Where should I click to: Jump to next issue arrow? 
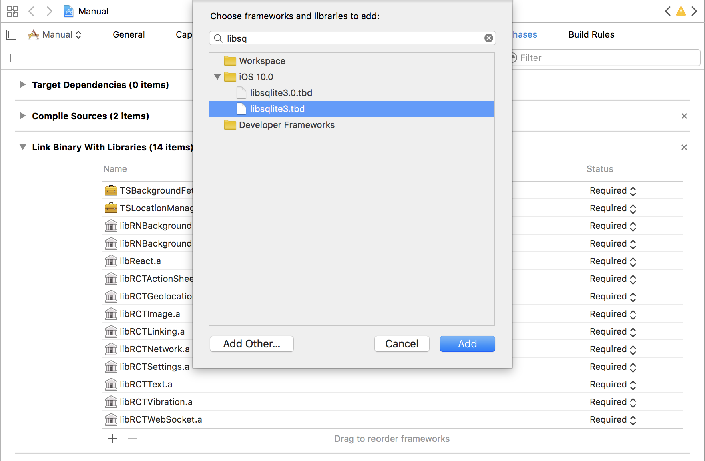pyautogui.click(x=695, y=11)
